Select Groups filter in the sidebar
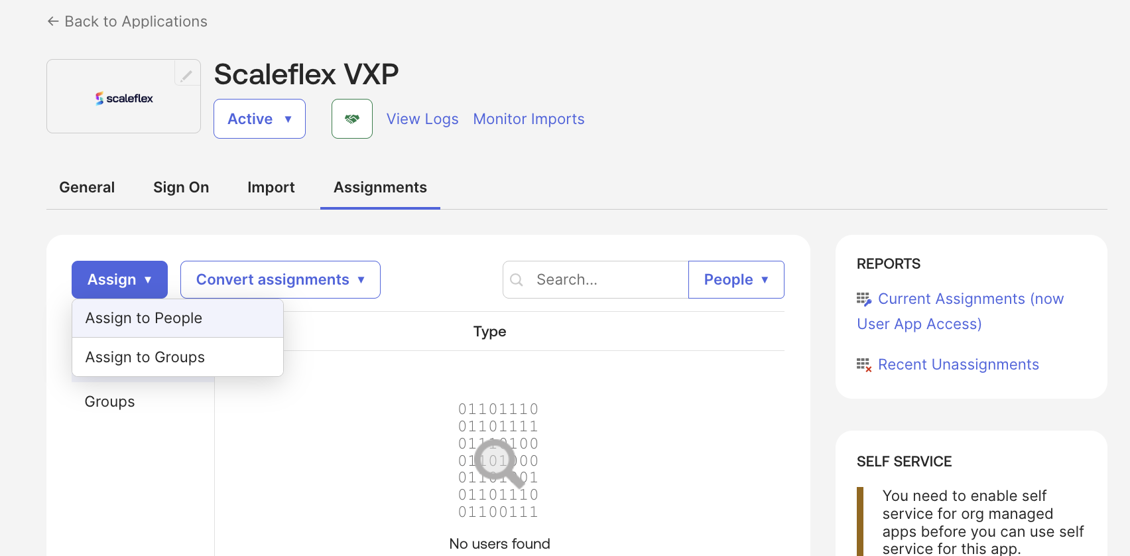Viewport: 1130px width, 556px height. (x=110, y=402)
